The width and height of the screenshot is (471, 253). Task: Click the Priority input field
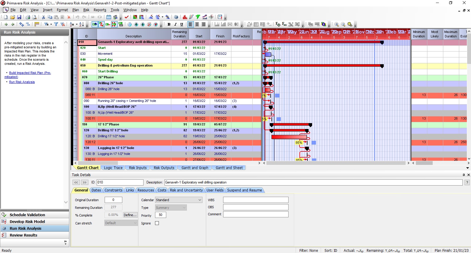tap(161, 215)
